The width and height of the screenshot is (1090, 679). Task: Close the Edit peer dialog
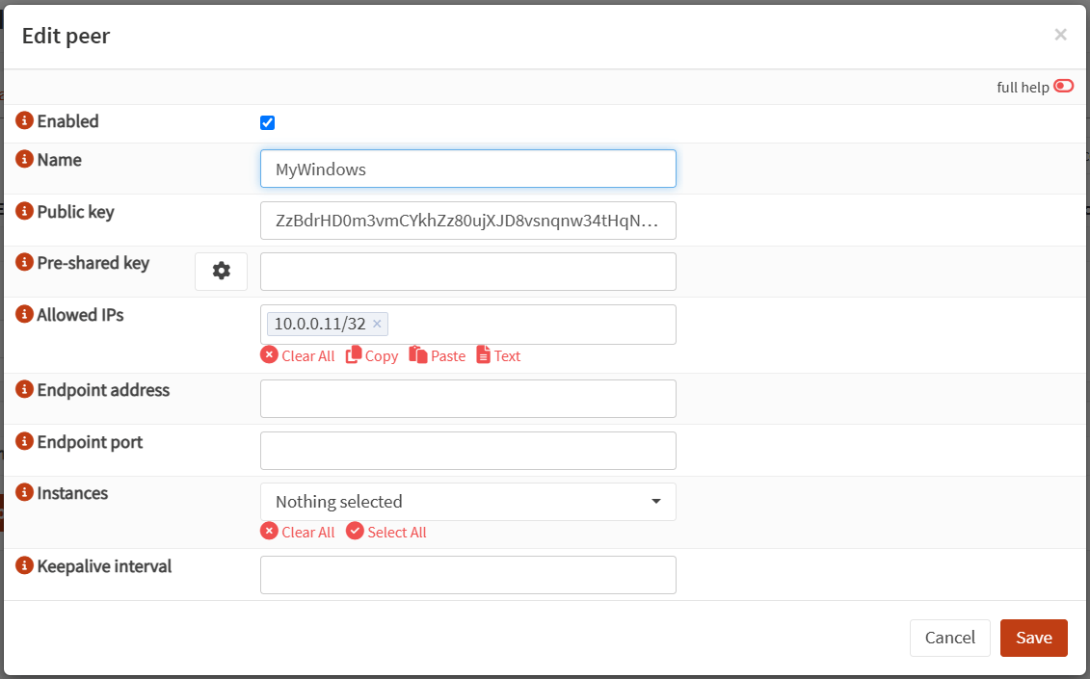click(1060, 35)
